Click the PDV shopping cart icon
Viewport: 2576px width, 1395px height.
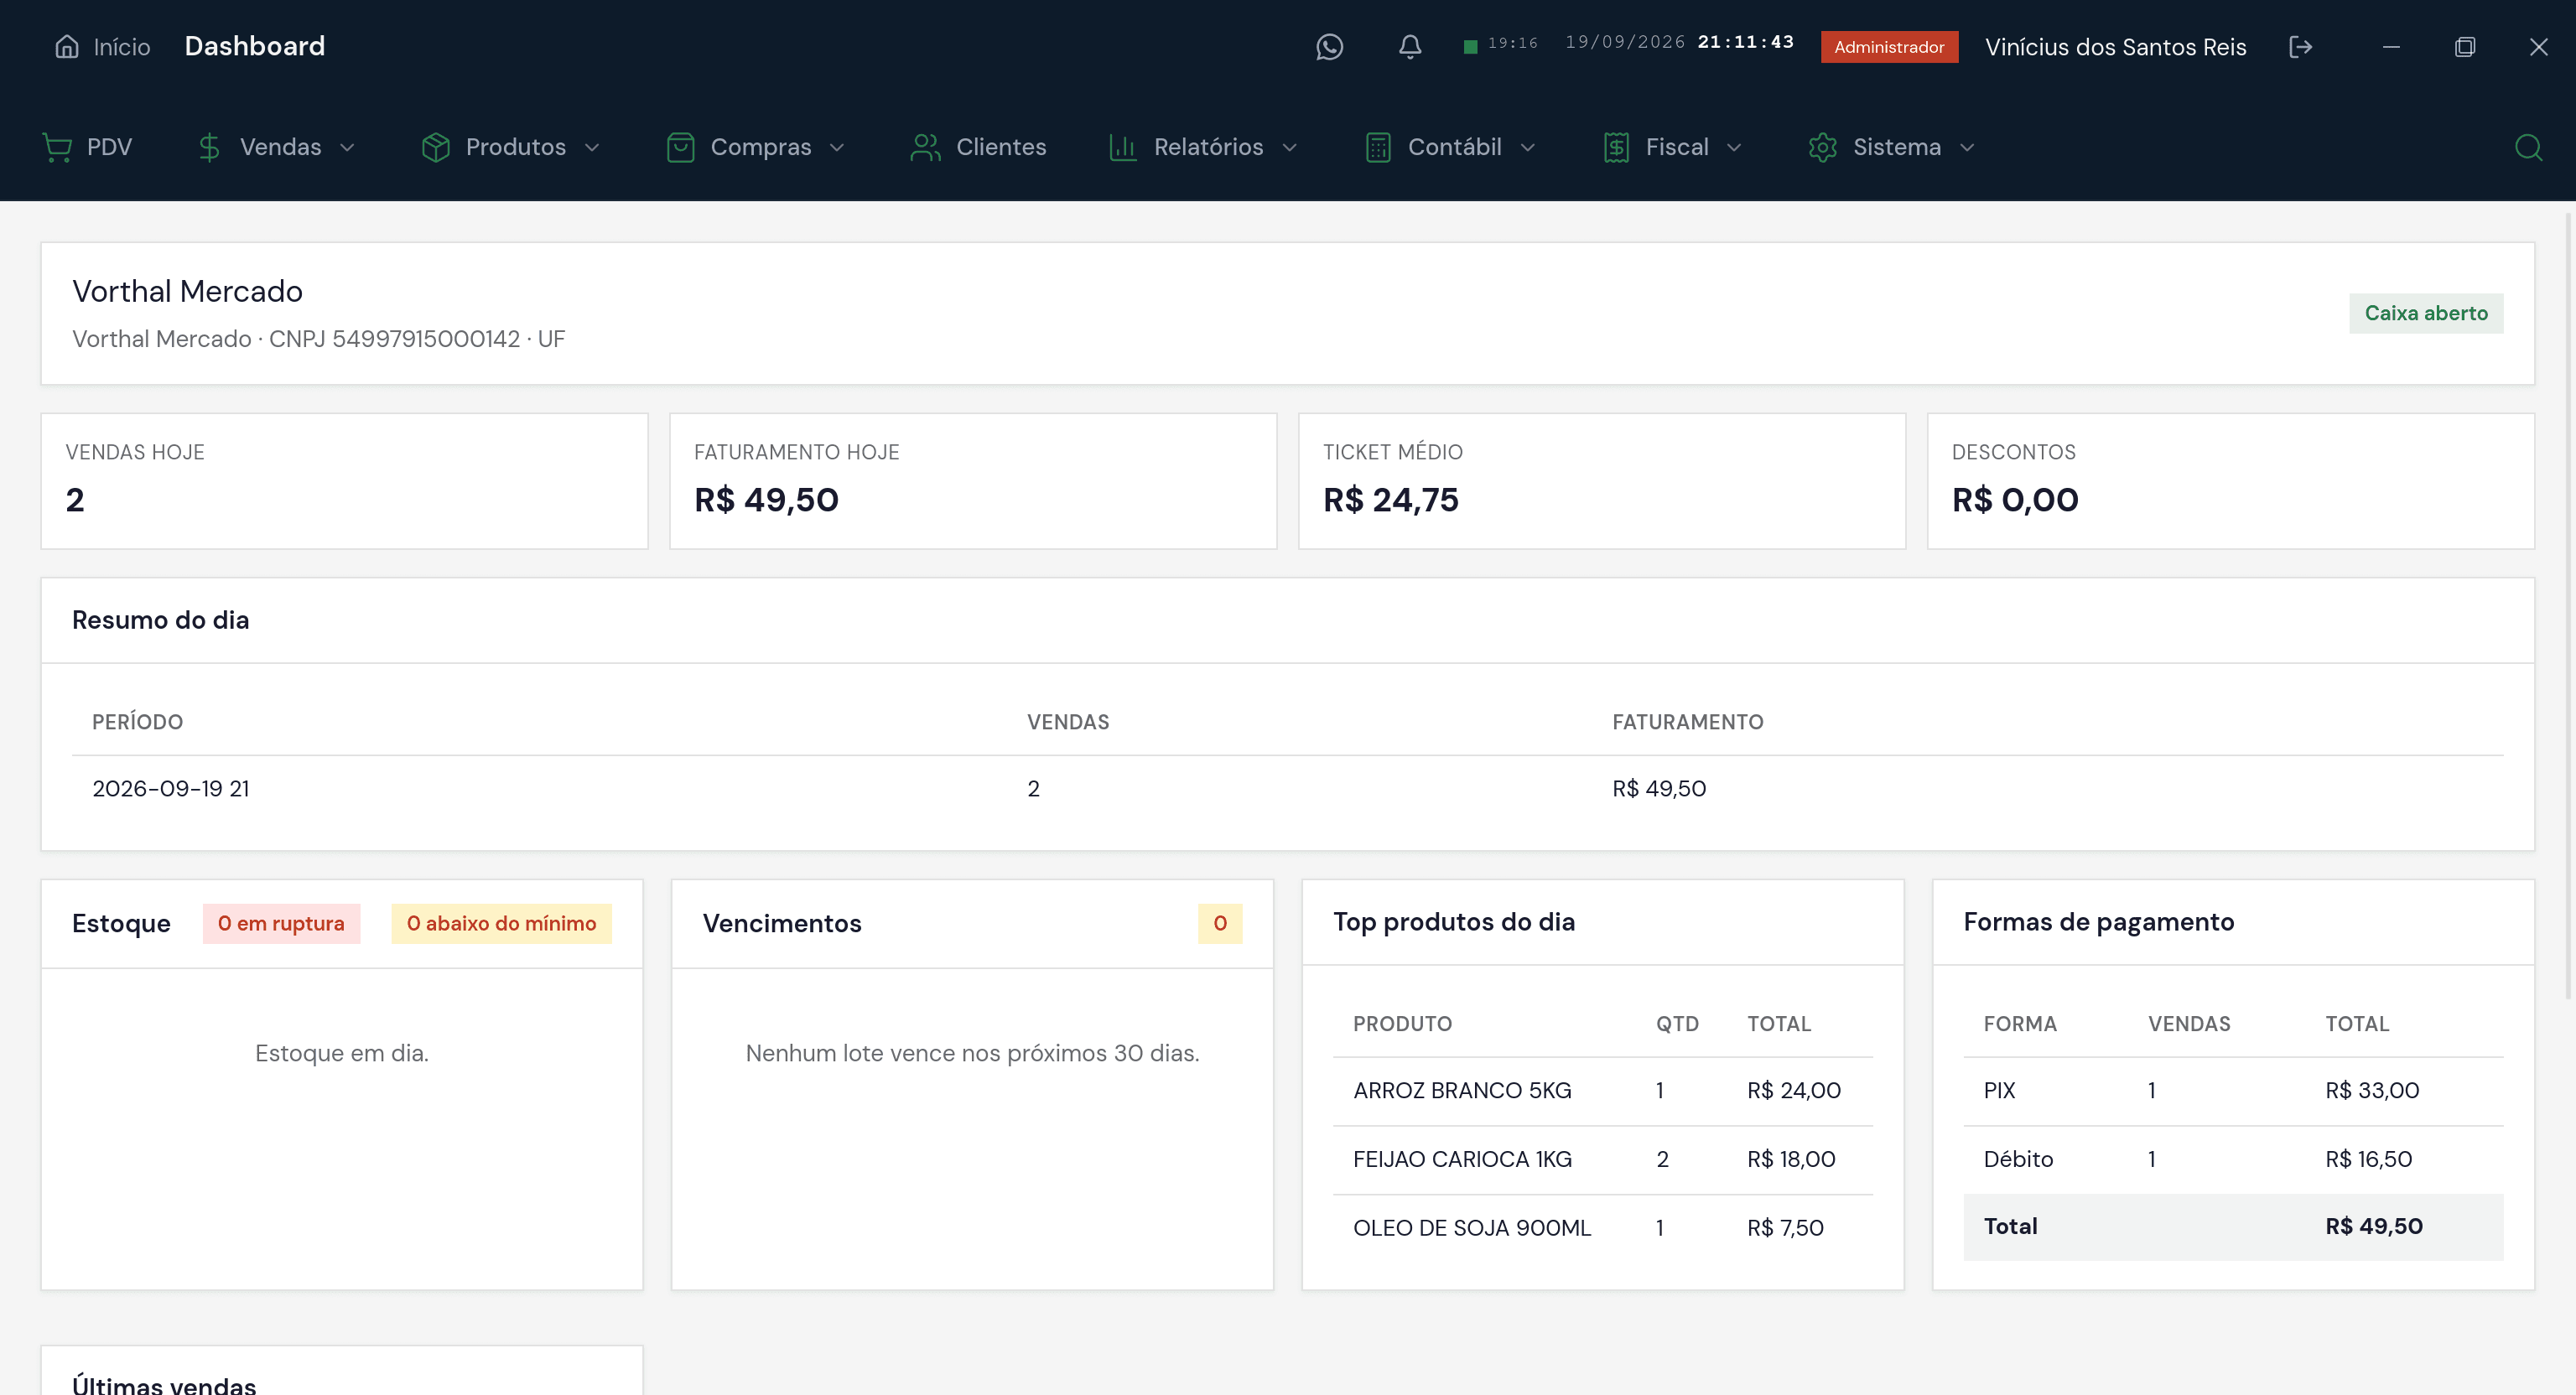(x=57, y=147)
